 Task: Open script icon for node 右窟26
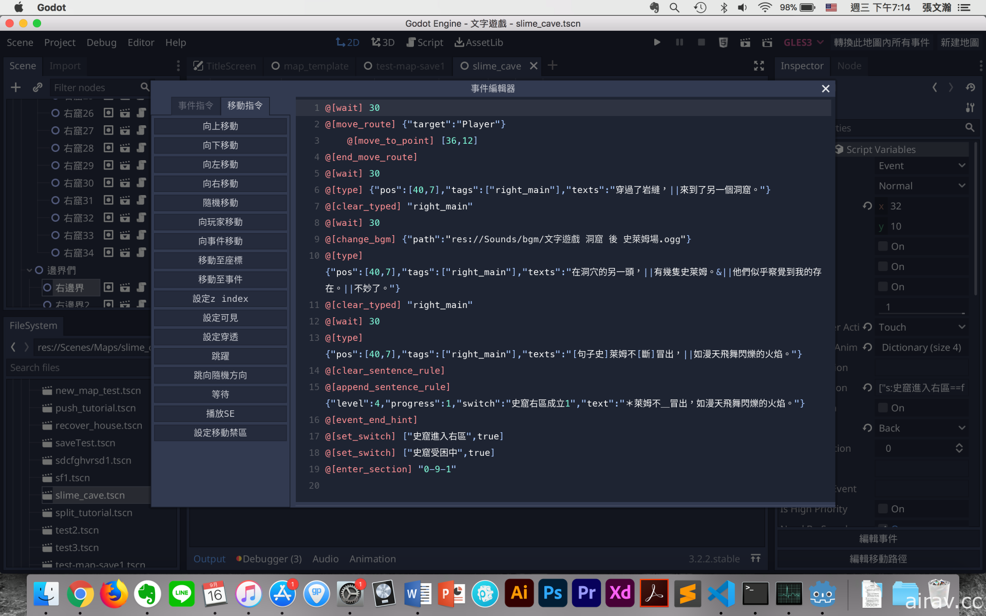141,113
